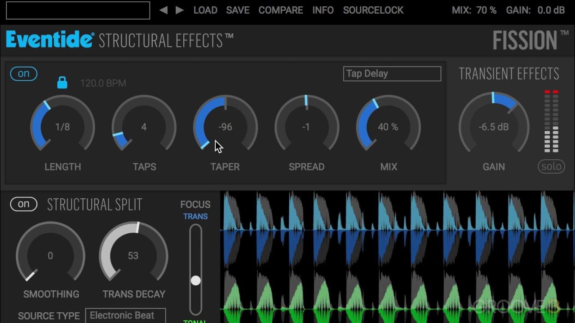This screenshot has width=575, height=323.
Task: Click LOAD in the top bar
Action: tap(205, 10)
